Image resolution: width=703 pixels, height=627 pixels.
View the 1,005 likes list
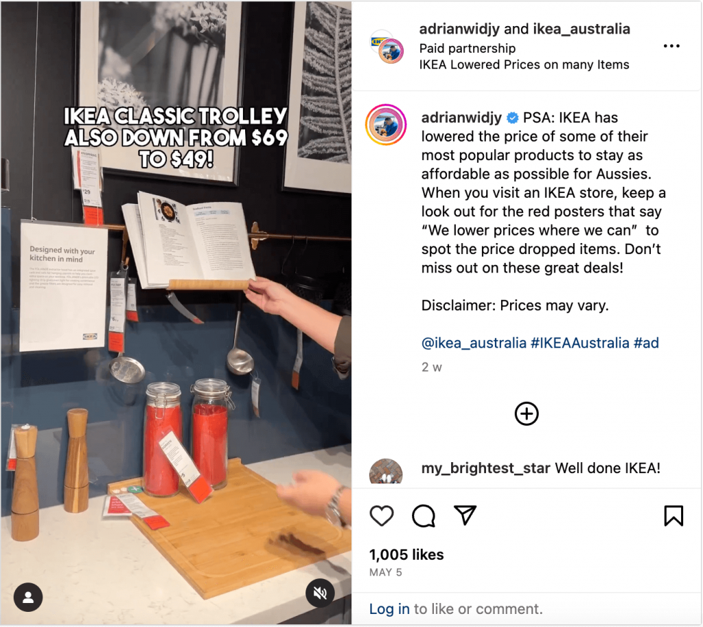[406, 555]
